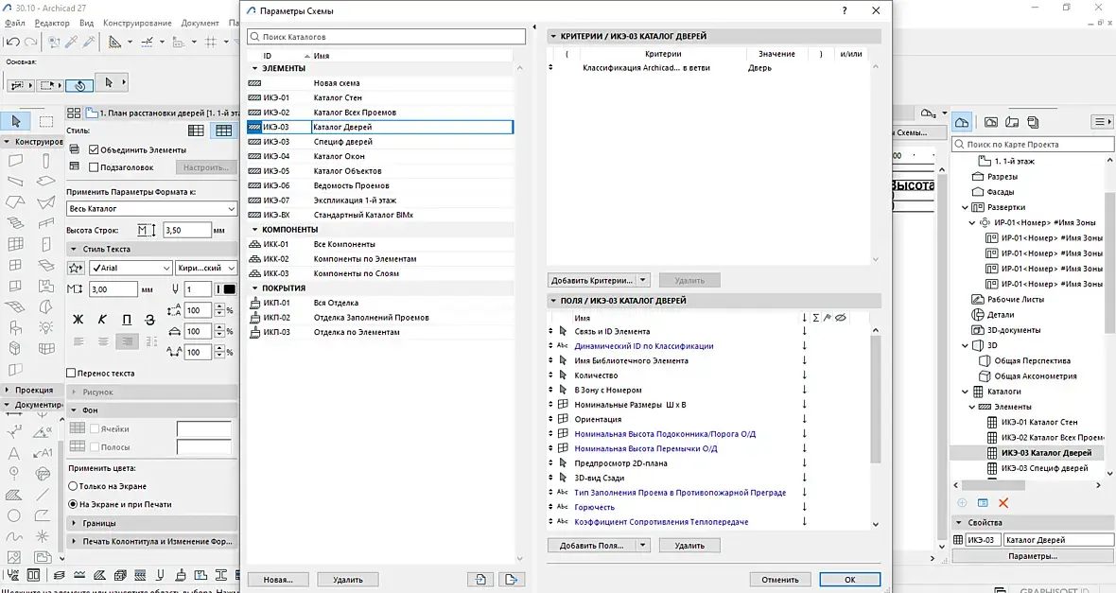Open the Кириллический script dropdown
1116x593 pixels.
click(206, 269)
